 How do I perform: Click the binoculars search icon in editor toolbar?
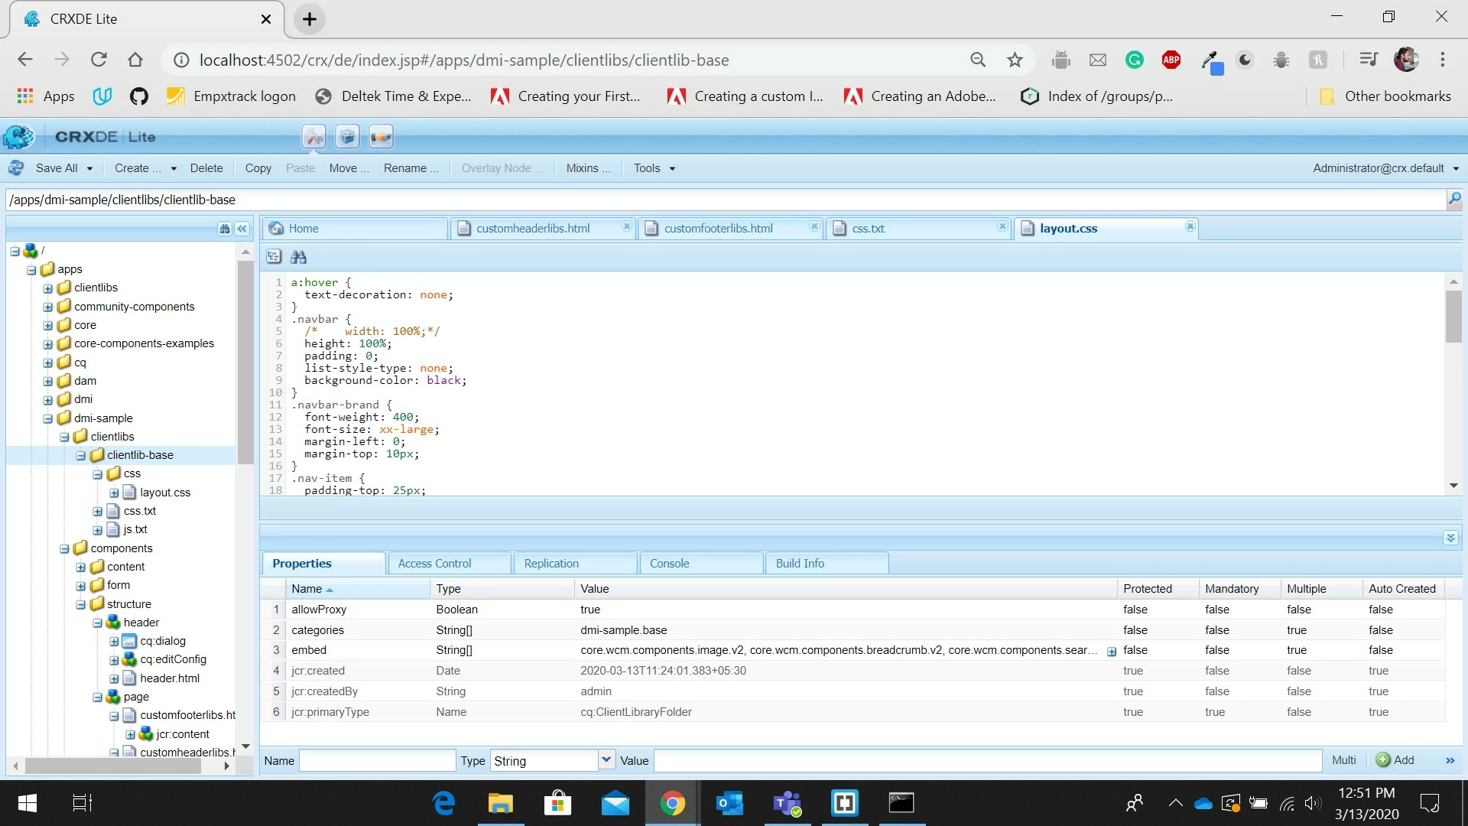click(x=298, y=257)
